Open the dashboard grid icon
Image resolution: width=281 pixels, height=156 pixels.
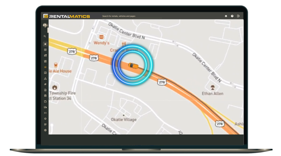[45, 61]
